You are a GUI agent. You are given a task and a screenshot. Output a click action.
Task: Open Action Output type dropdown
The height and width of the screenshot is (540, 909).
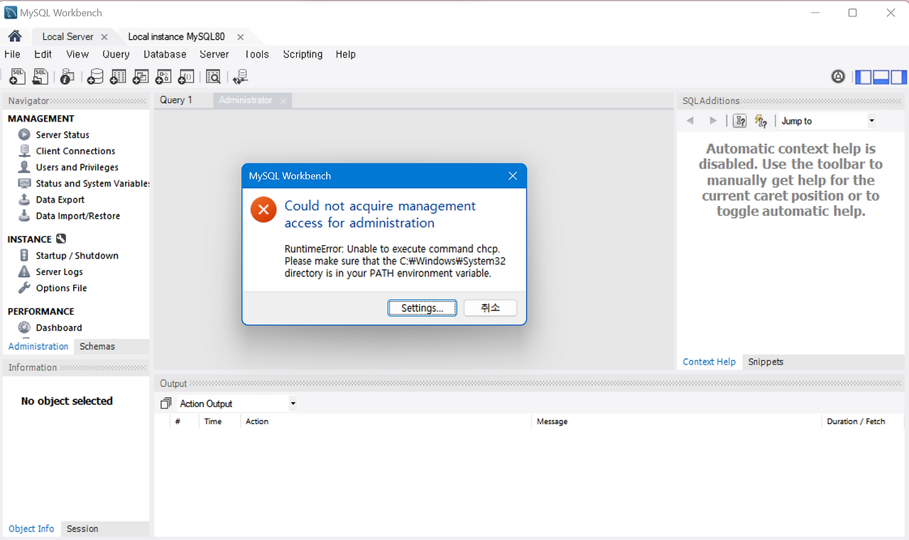238,404
